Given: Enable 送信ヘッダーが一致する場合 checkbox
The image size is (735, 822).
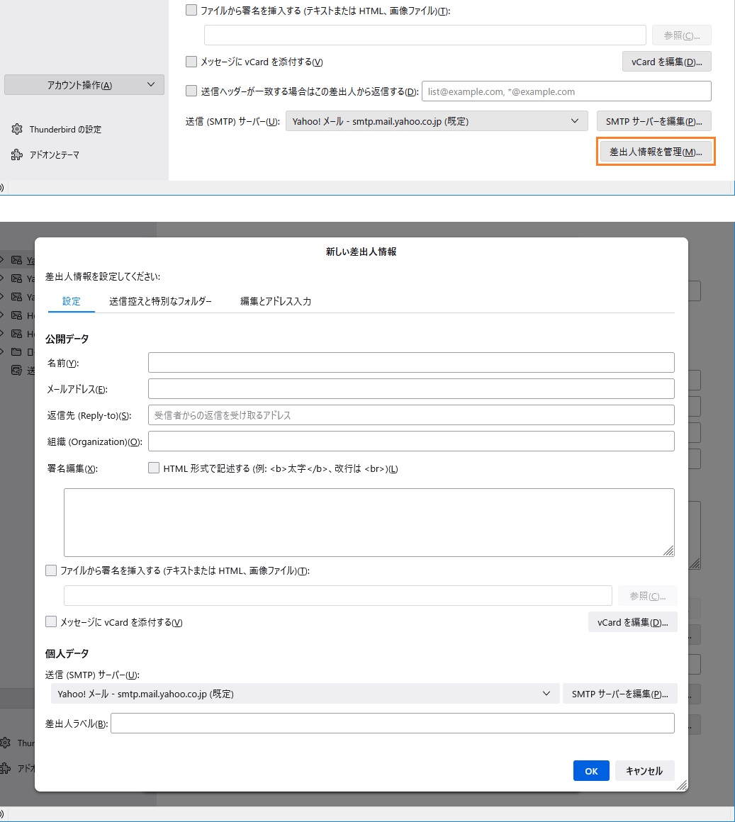Looking at the screenshot, I should tap(191, 91).
